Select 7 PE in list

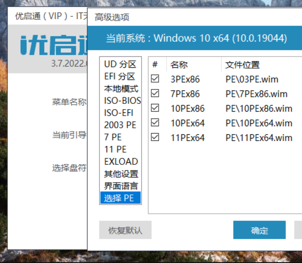[x=120, y=137]
